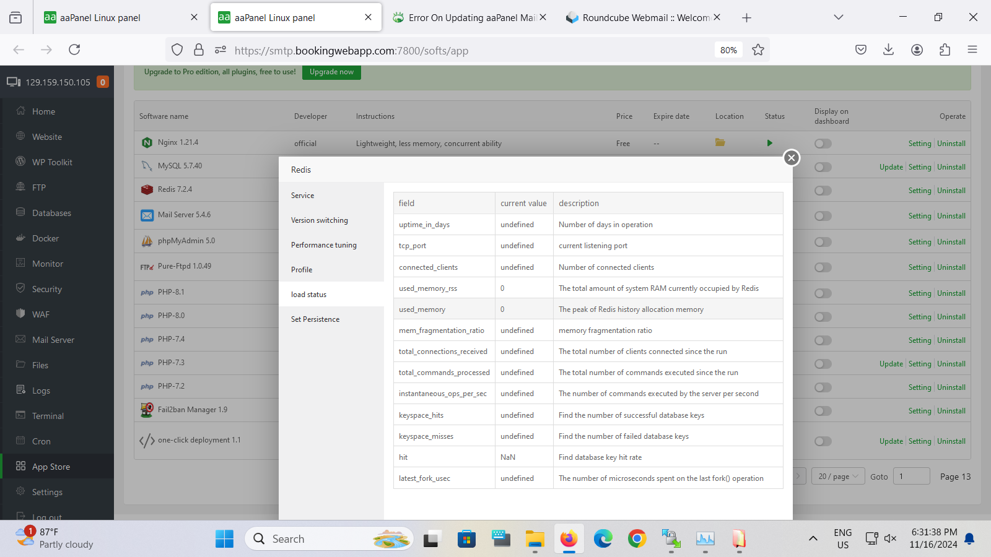
Task: Toggle dashboard display for one-click deployment row
Action: pos(823,441)
